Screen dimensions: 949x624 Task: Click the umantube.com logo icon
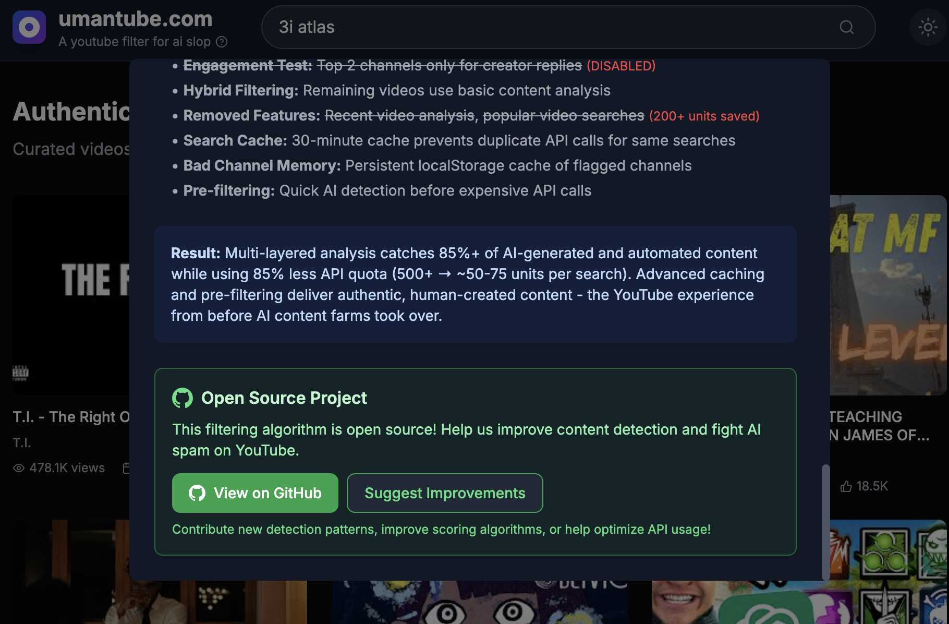point(29,27)
